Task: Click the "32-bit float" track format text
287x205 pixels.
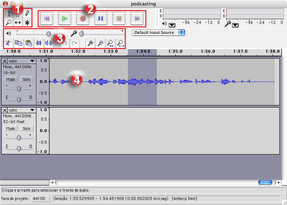Action: click(14, 122)
